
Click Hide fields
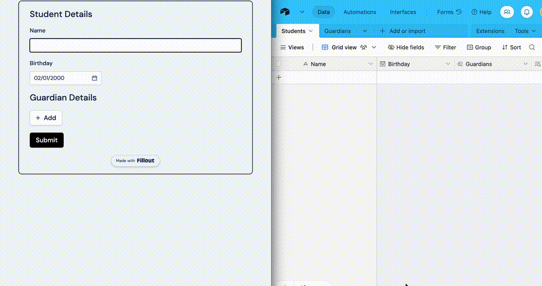click(x=406, y=47)
